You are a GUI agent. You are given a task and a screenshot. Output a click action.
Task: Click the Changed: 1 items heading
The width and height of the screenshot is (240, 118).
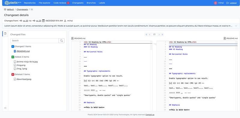click(23, 46)
